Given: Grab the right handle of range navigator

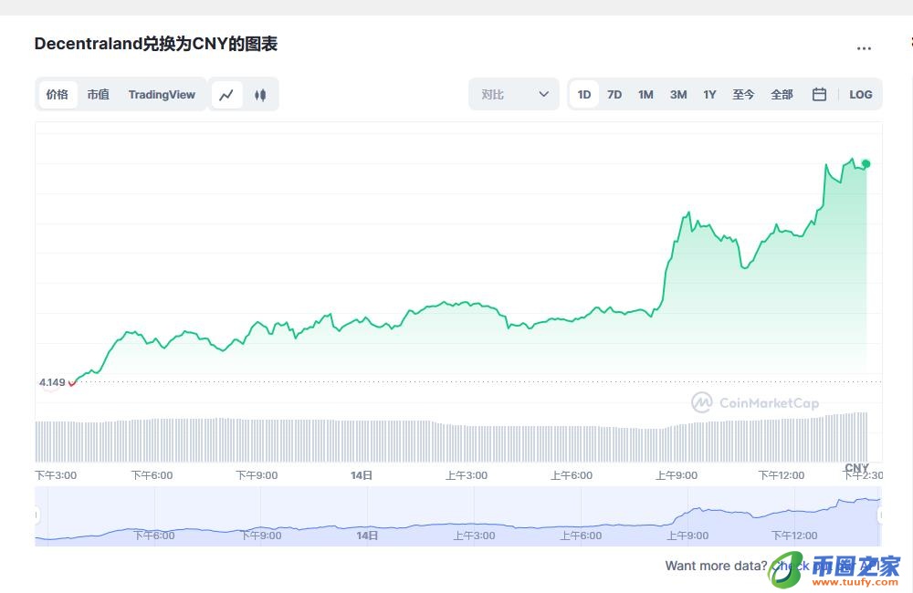Looking at the screenshot, I should (x=880, y=515).
